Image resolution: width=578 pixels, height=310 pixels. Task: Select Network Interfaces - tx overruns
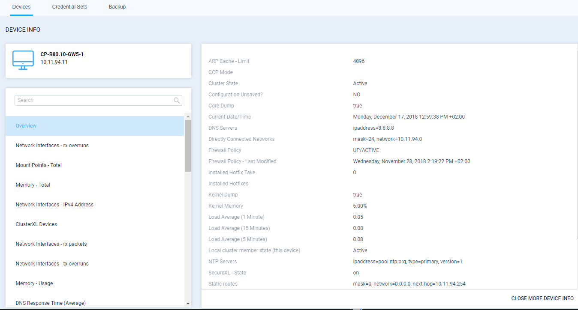click(52, 264)
